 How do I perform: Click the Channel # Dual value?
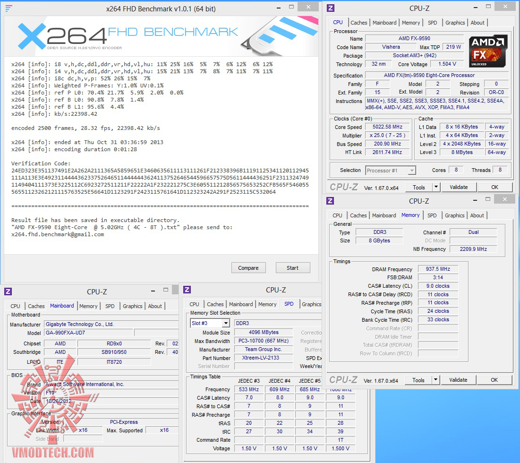pos(473,232)
